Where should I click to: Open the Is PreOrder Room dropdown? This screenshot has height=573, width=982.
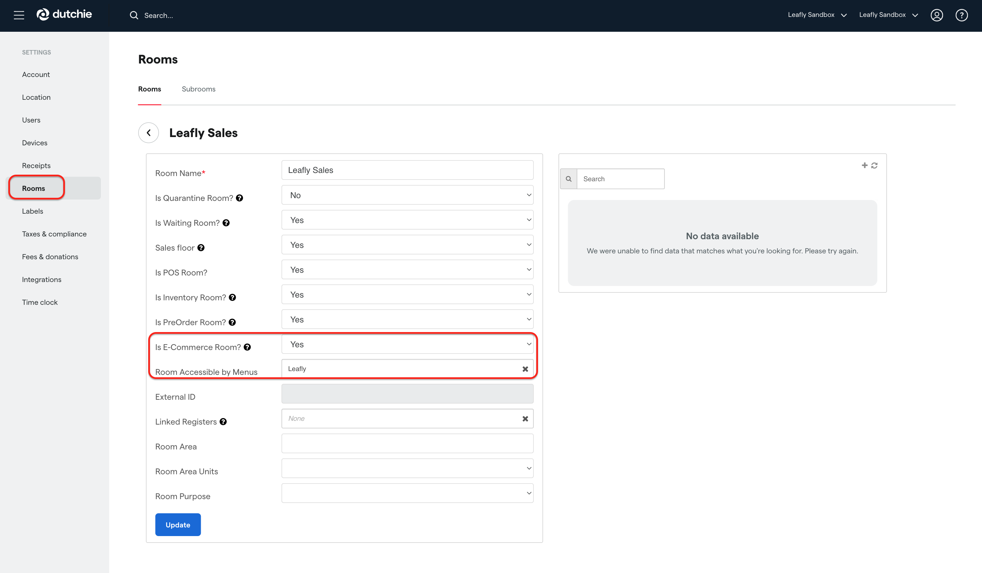[407, 320]
